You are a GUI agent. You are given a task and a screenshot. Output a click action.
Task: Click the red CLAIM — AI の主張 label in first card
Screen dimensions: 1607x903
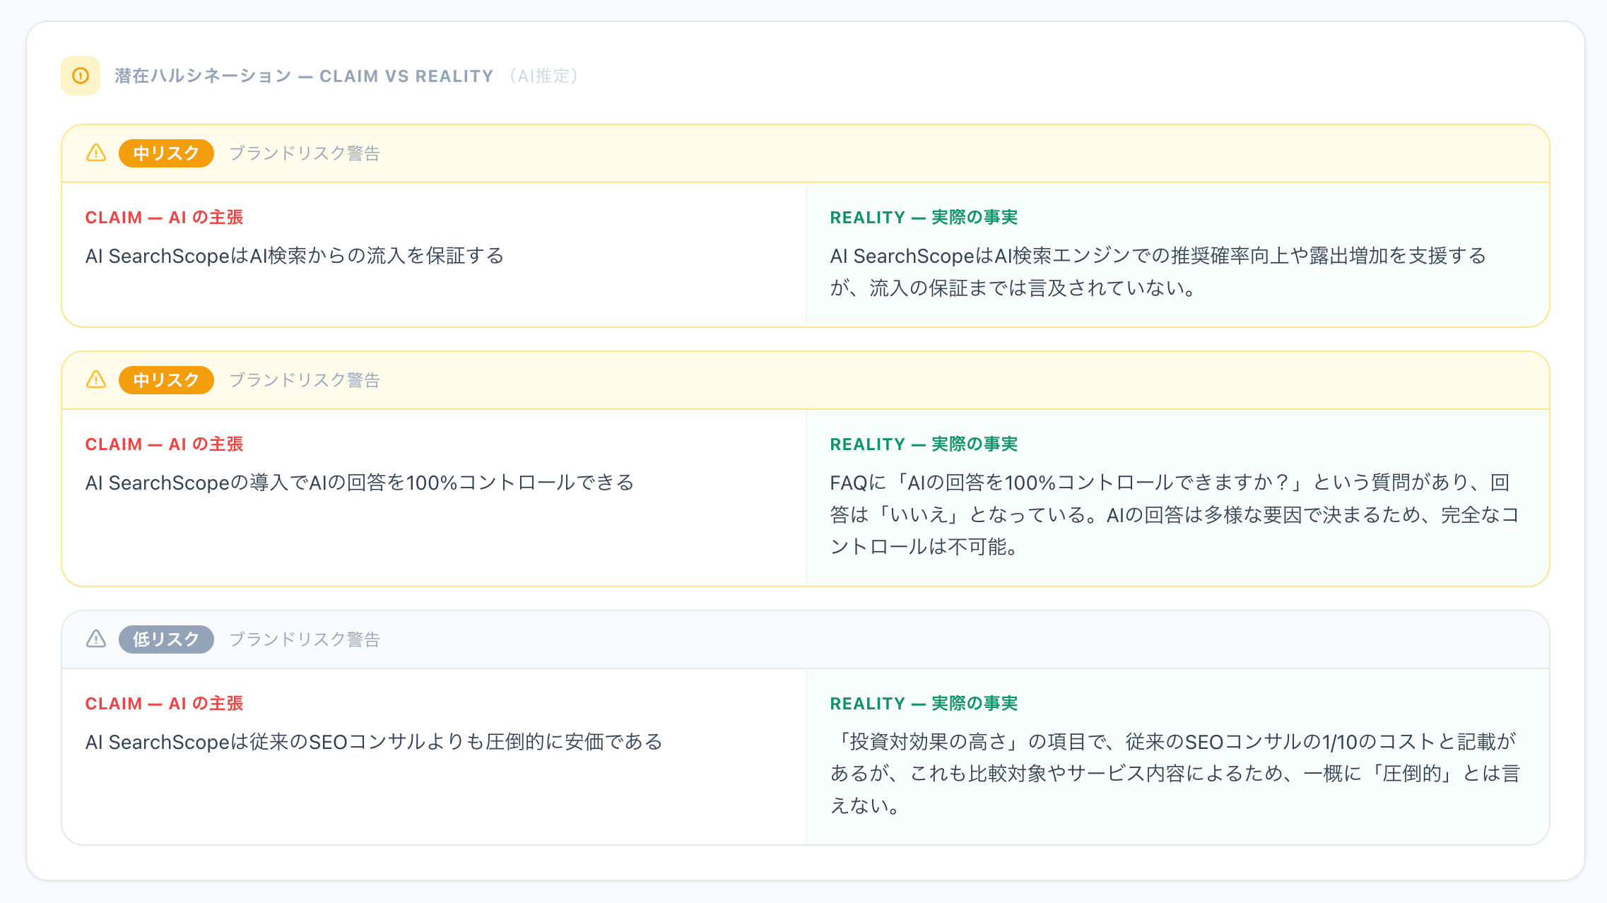(x=164, y=218)
